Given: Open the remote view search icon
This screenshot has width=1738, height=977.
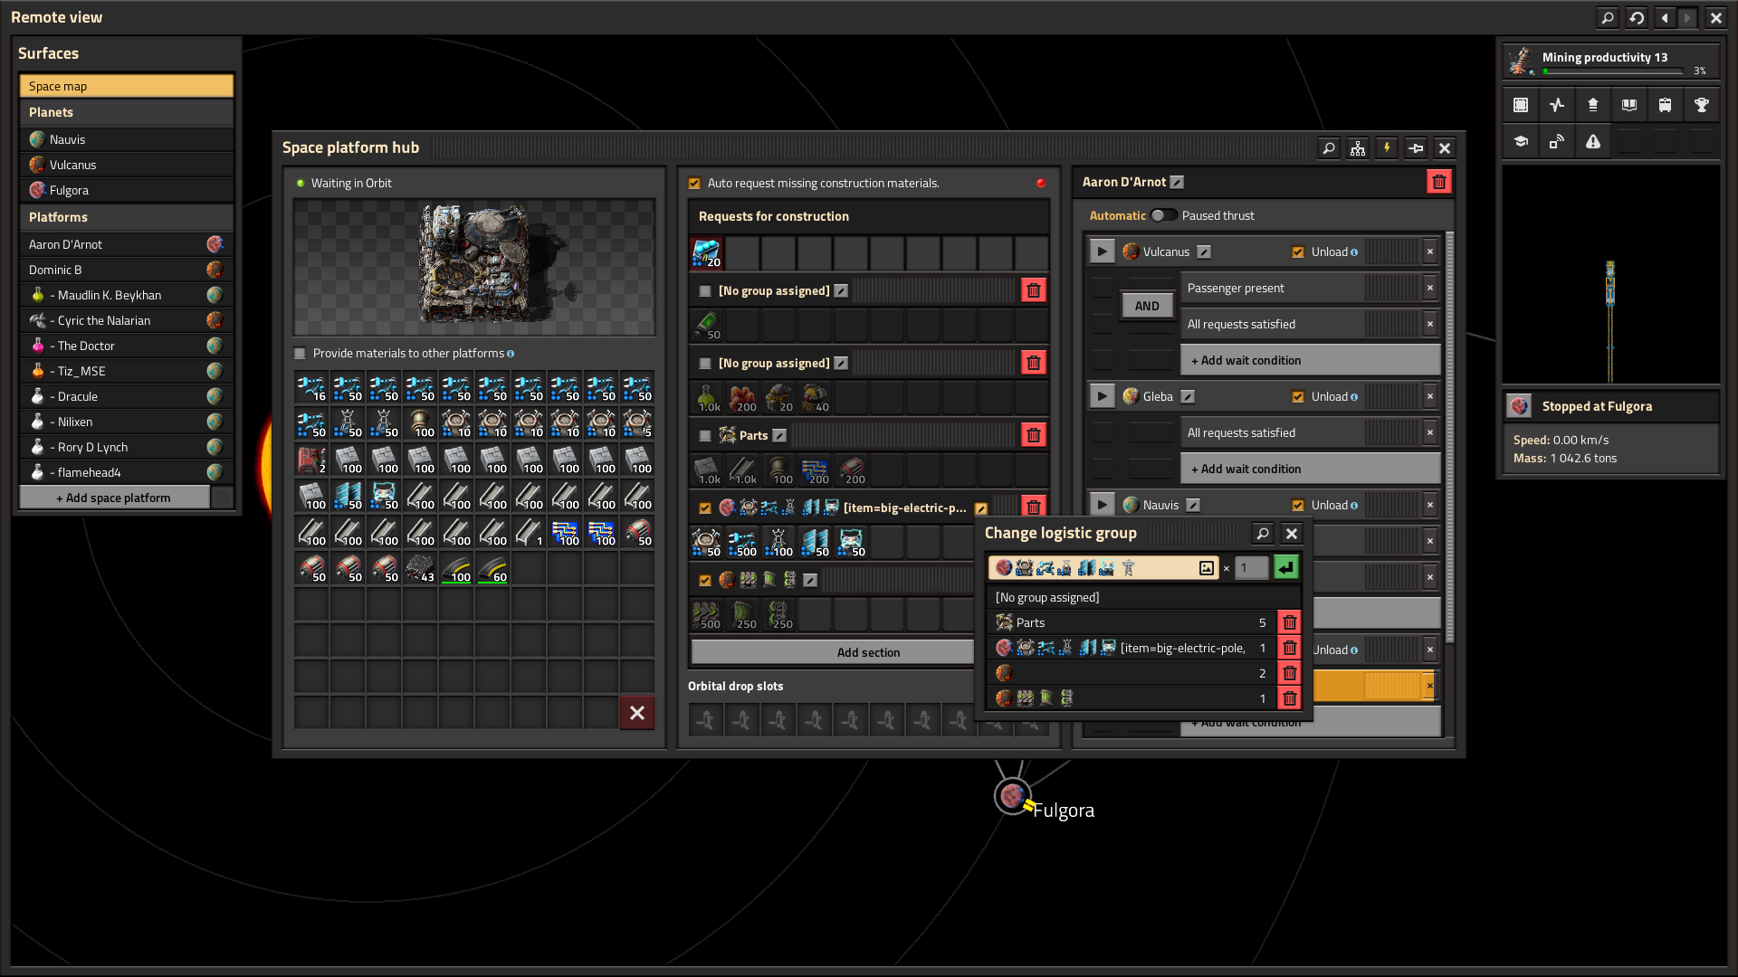Looking at the screenshot, I should point(1608,17).
